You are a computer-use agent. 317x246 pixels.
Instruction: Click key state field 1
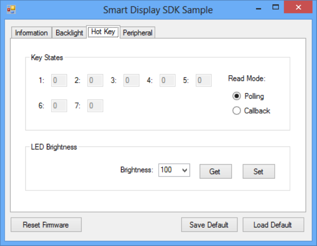point(59,80)
